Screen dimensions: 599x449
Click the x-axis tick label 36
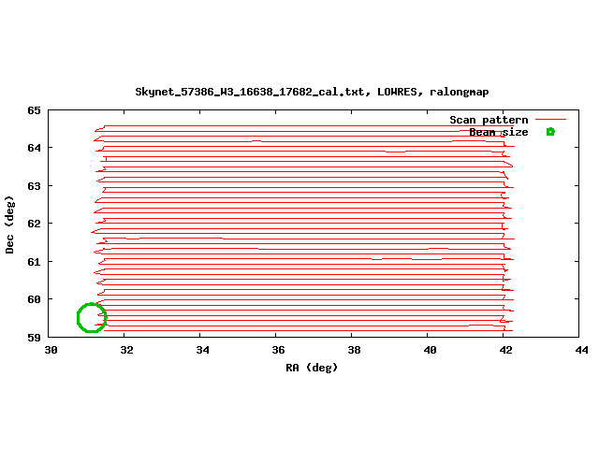(278, 350)
